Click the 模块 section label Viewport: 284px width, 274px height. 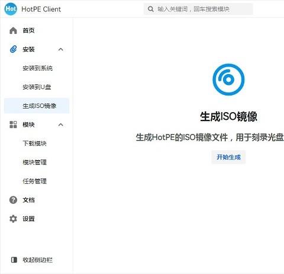pos(28,125)
